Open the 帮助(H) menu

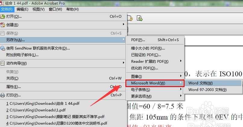[72, 9]
